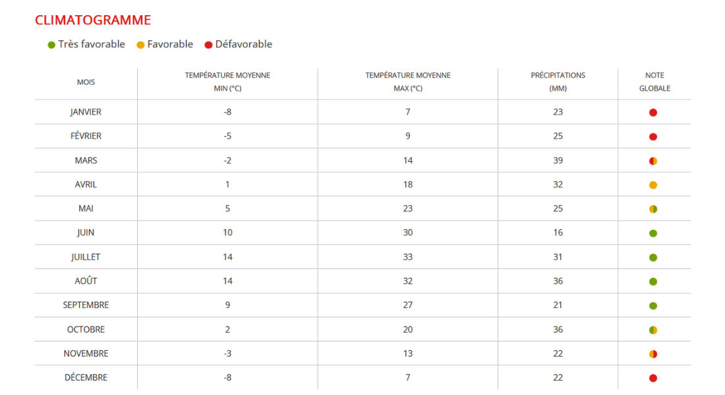Click the red Défavorable legend dot
The width and height of the screenshot is (725, 395).
click(x=208, y=45)
